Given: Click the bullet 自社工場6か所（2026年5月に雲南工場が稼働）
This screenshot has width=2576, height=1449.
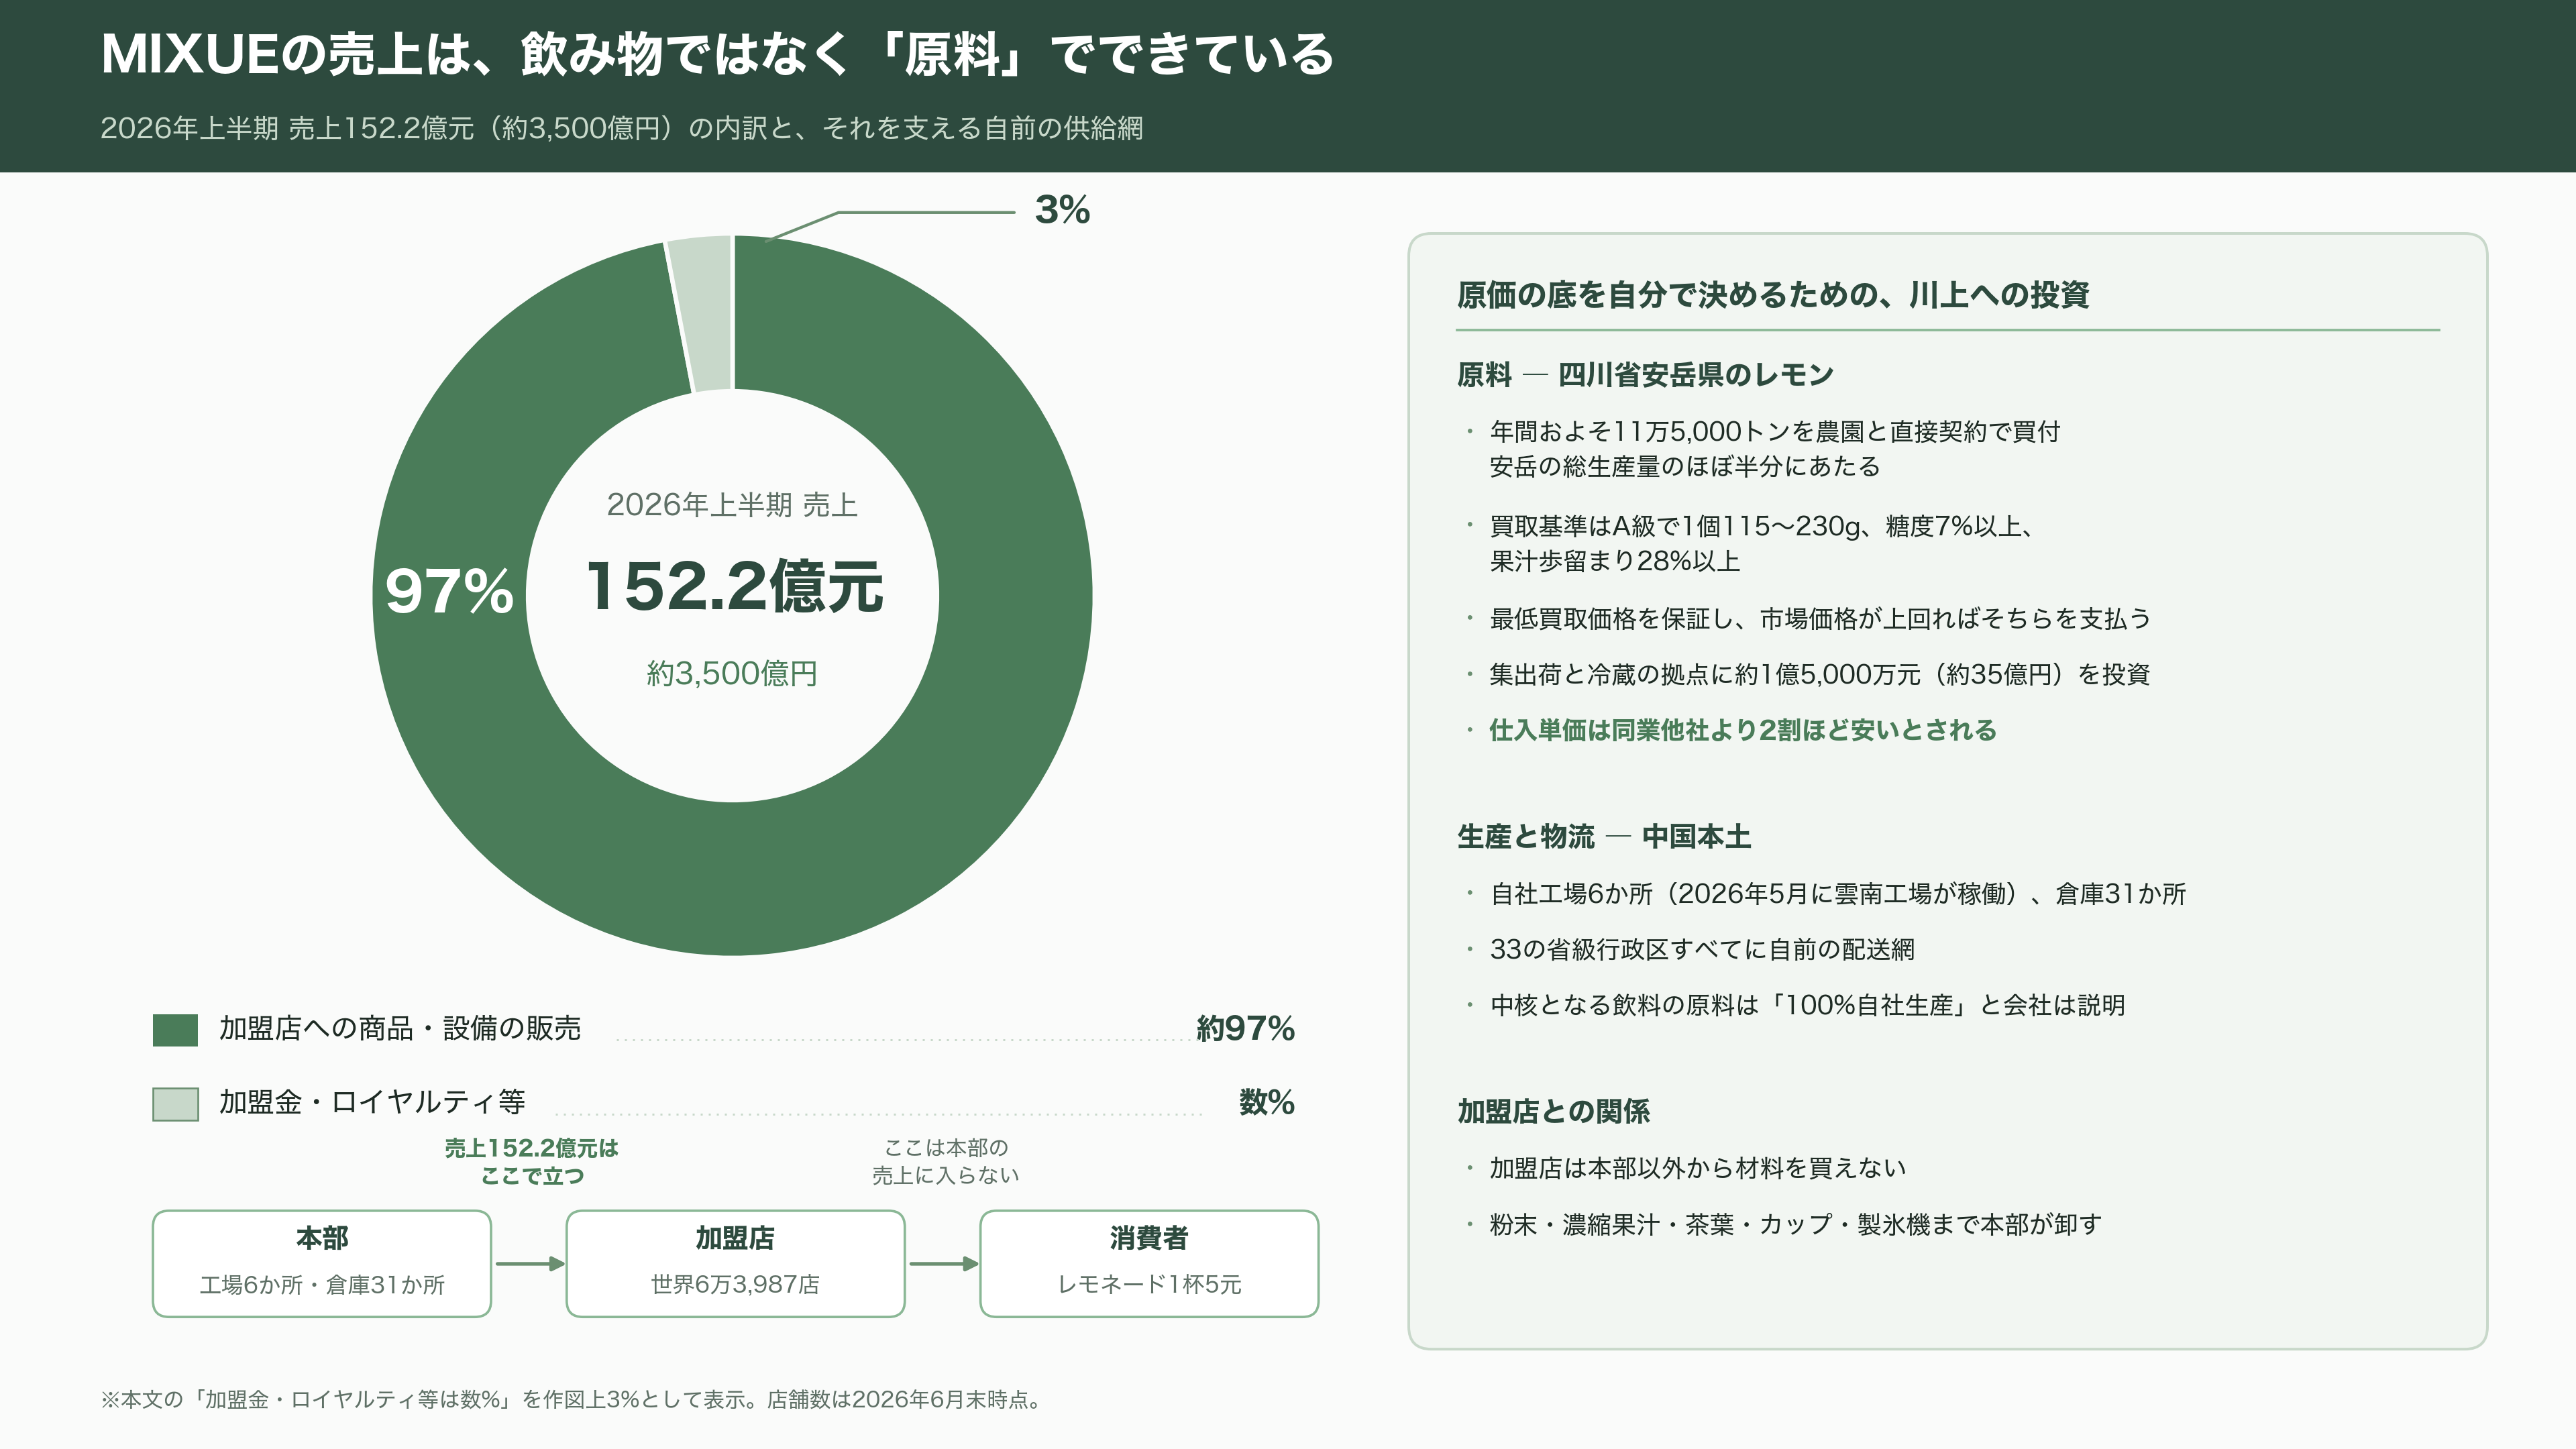Looking at the screenshot, I should tap(1838, 894).
